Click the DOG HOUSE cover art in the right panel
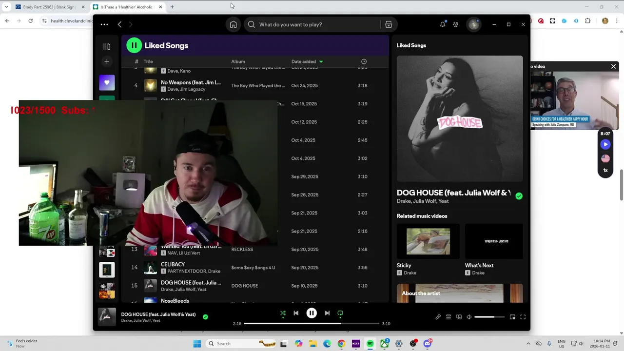Image resolution: width=624 pixels, height=351 pixels. coord(460,118)
